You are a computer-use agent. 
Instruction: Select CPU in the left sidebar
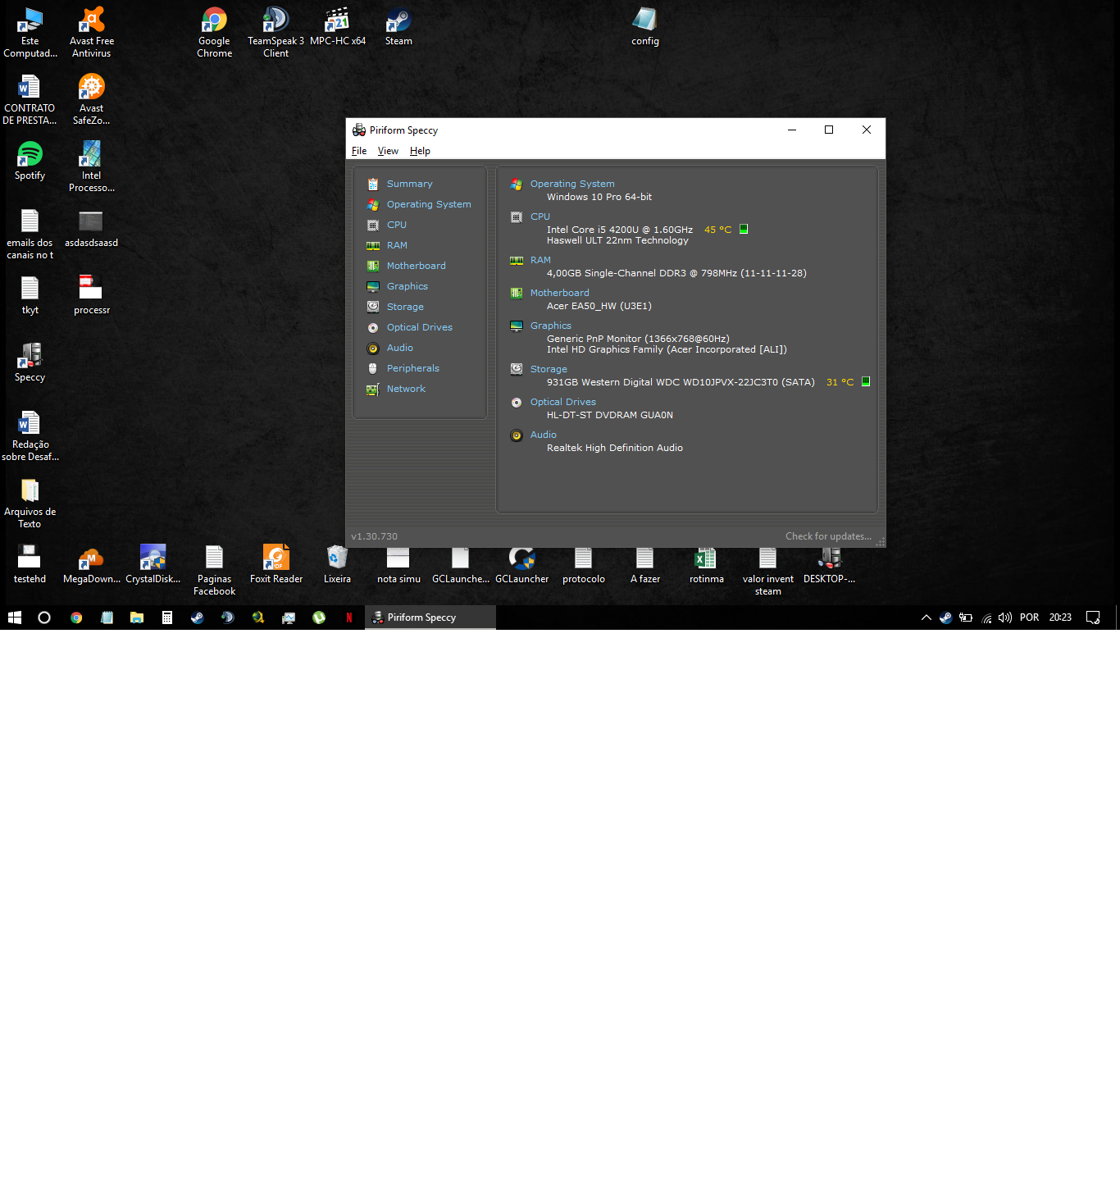pyautogui.click(x=397, y=225)
